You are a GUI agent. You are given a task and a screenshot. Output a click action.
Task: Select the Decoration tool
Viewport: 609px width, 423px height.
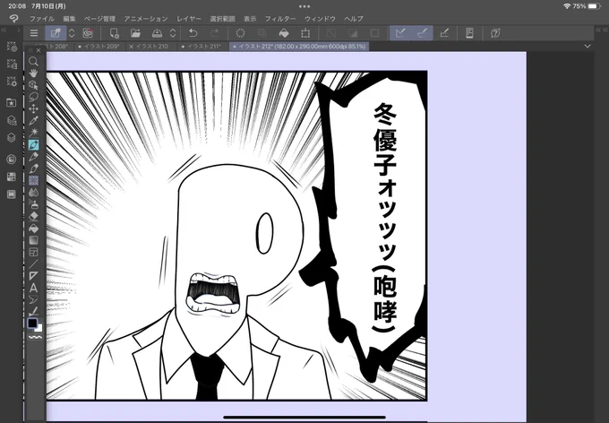coord(33,180)
